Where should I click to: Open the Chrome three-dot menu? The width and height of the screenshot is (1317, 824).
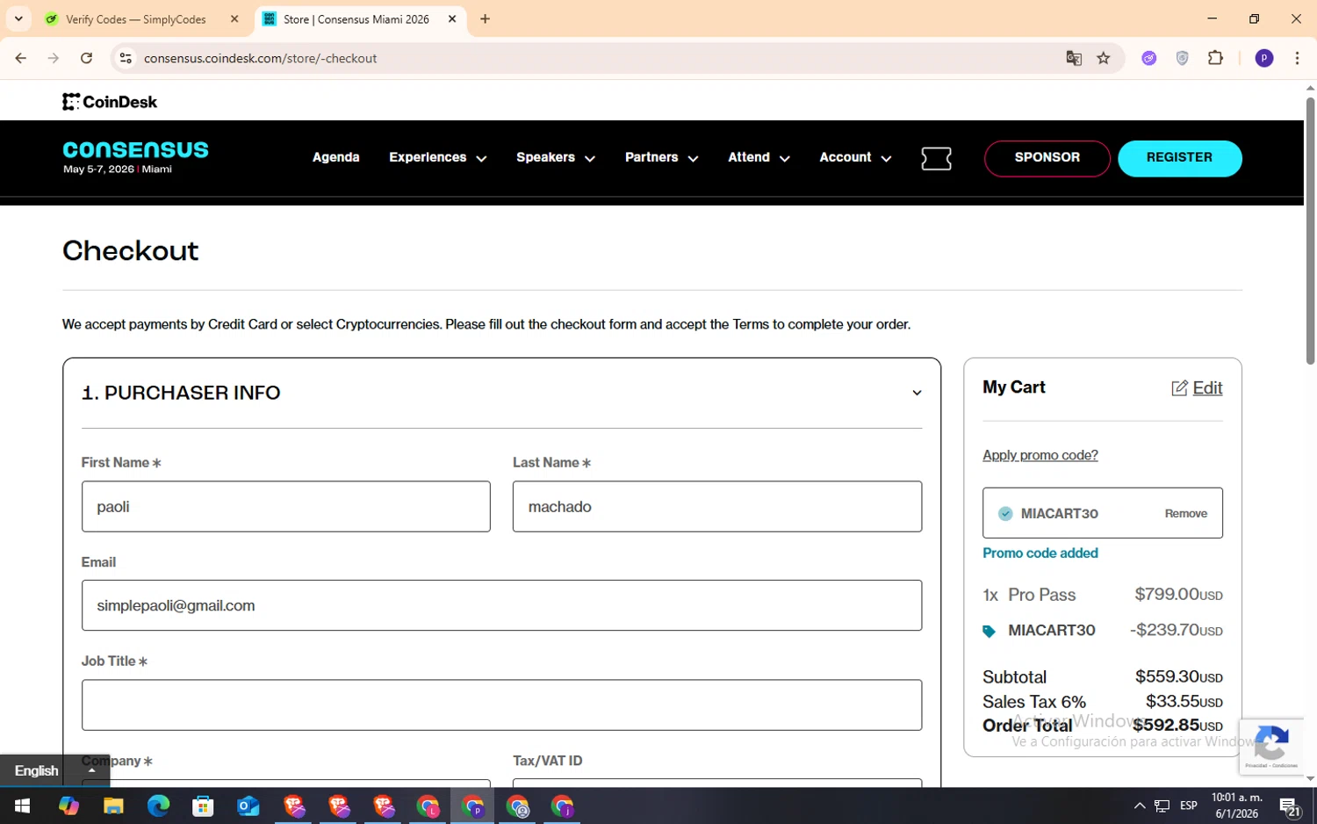tap(1297, 58)
